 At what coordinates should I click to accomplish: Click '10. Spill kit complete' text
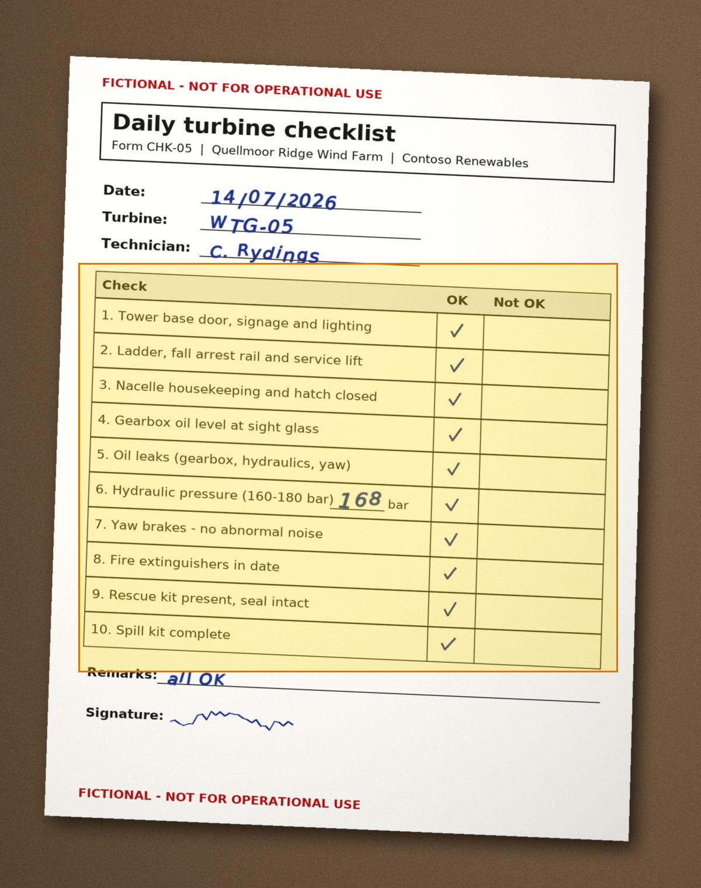pos(161,632)
